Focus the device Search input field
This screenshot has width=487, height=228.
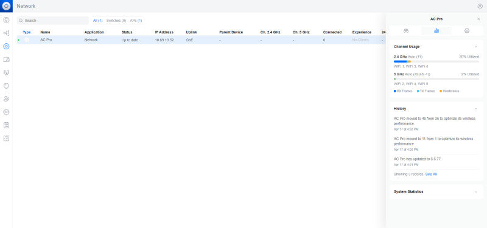53,21
